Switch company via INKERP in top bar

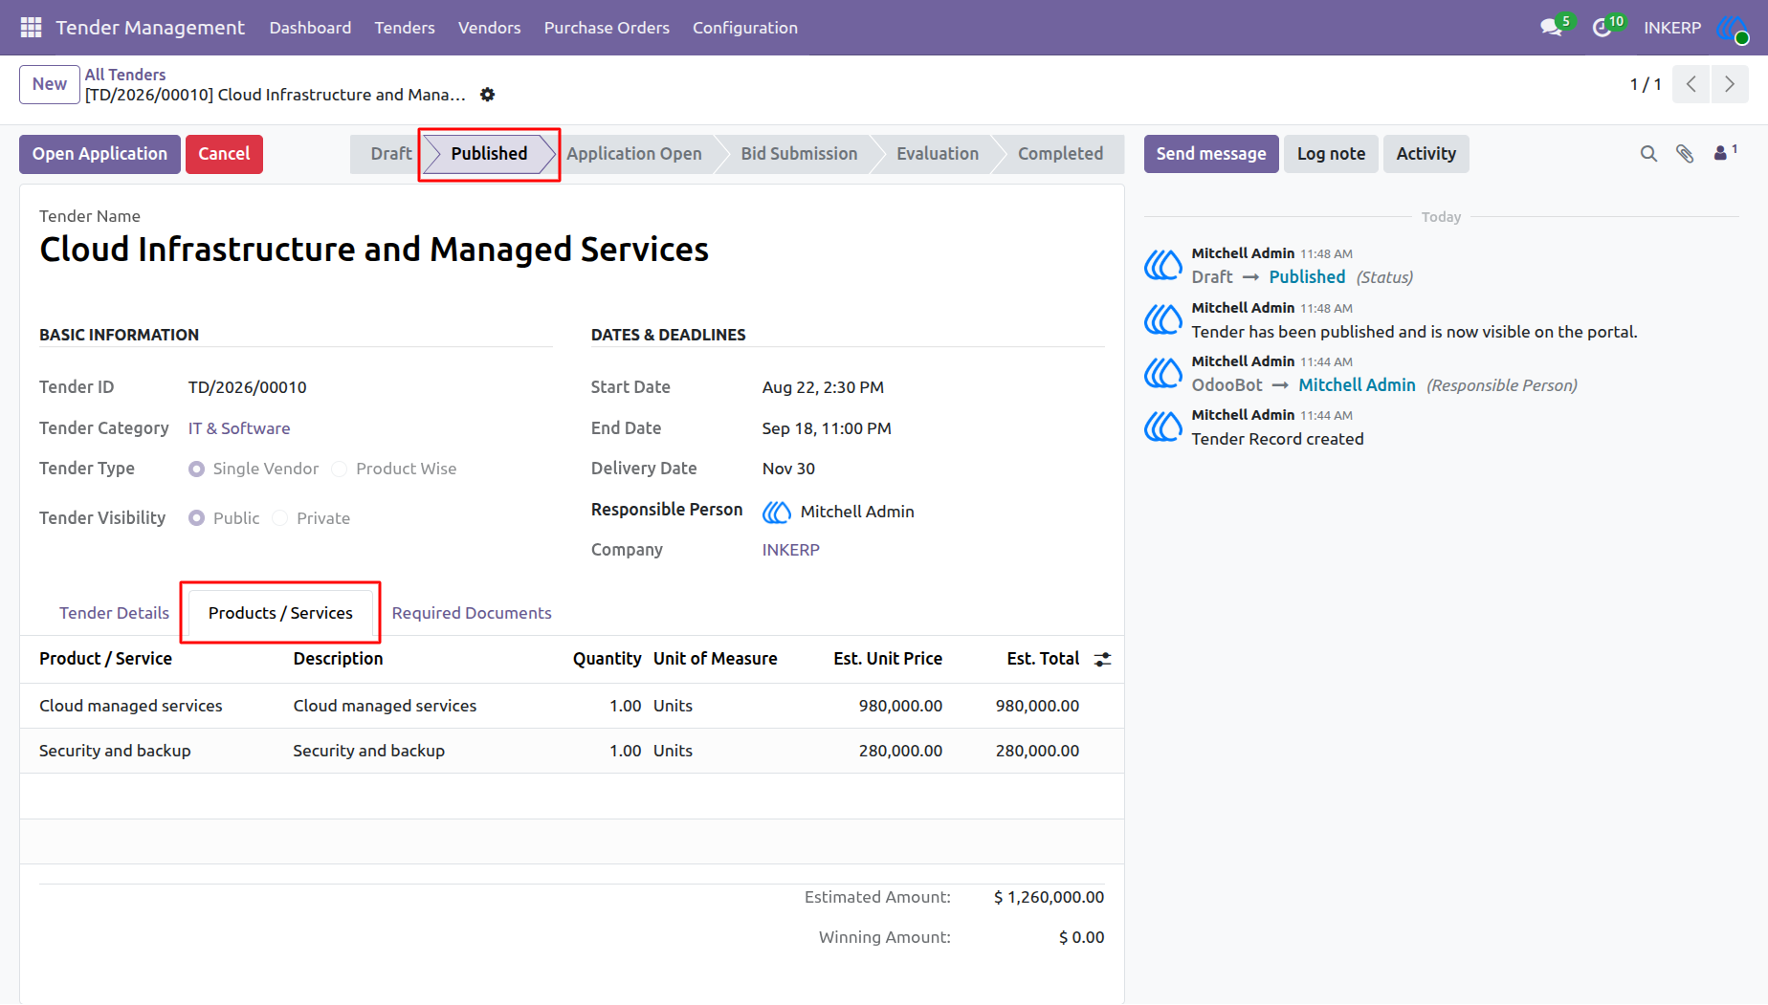tap(1672, 28)
